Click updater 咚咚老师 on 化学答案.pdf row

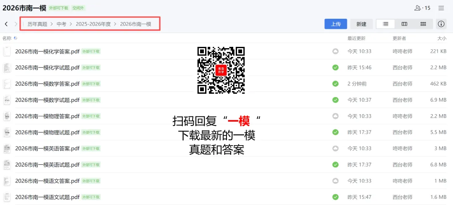(402, 51)
